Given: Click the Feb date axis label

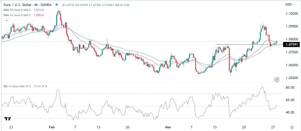Looking at the screenshot, I should click(52, 127).
